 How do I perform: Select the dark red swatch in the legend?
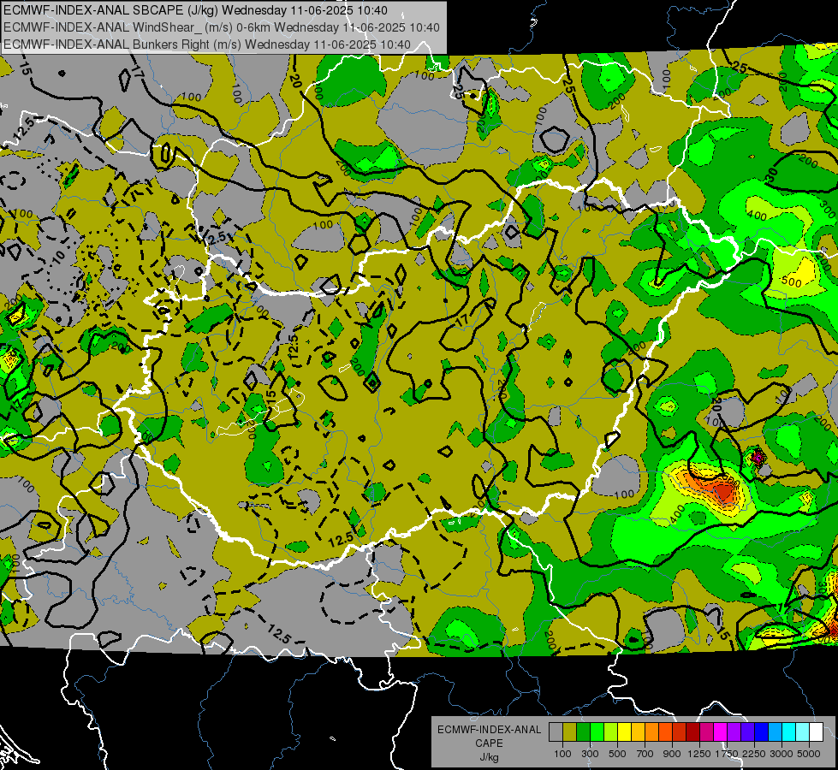[692, 732]
